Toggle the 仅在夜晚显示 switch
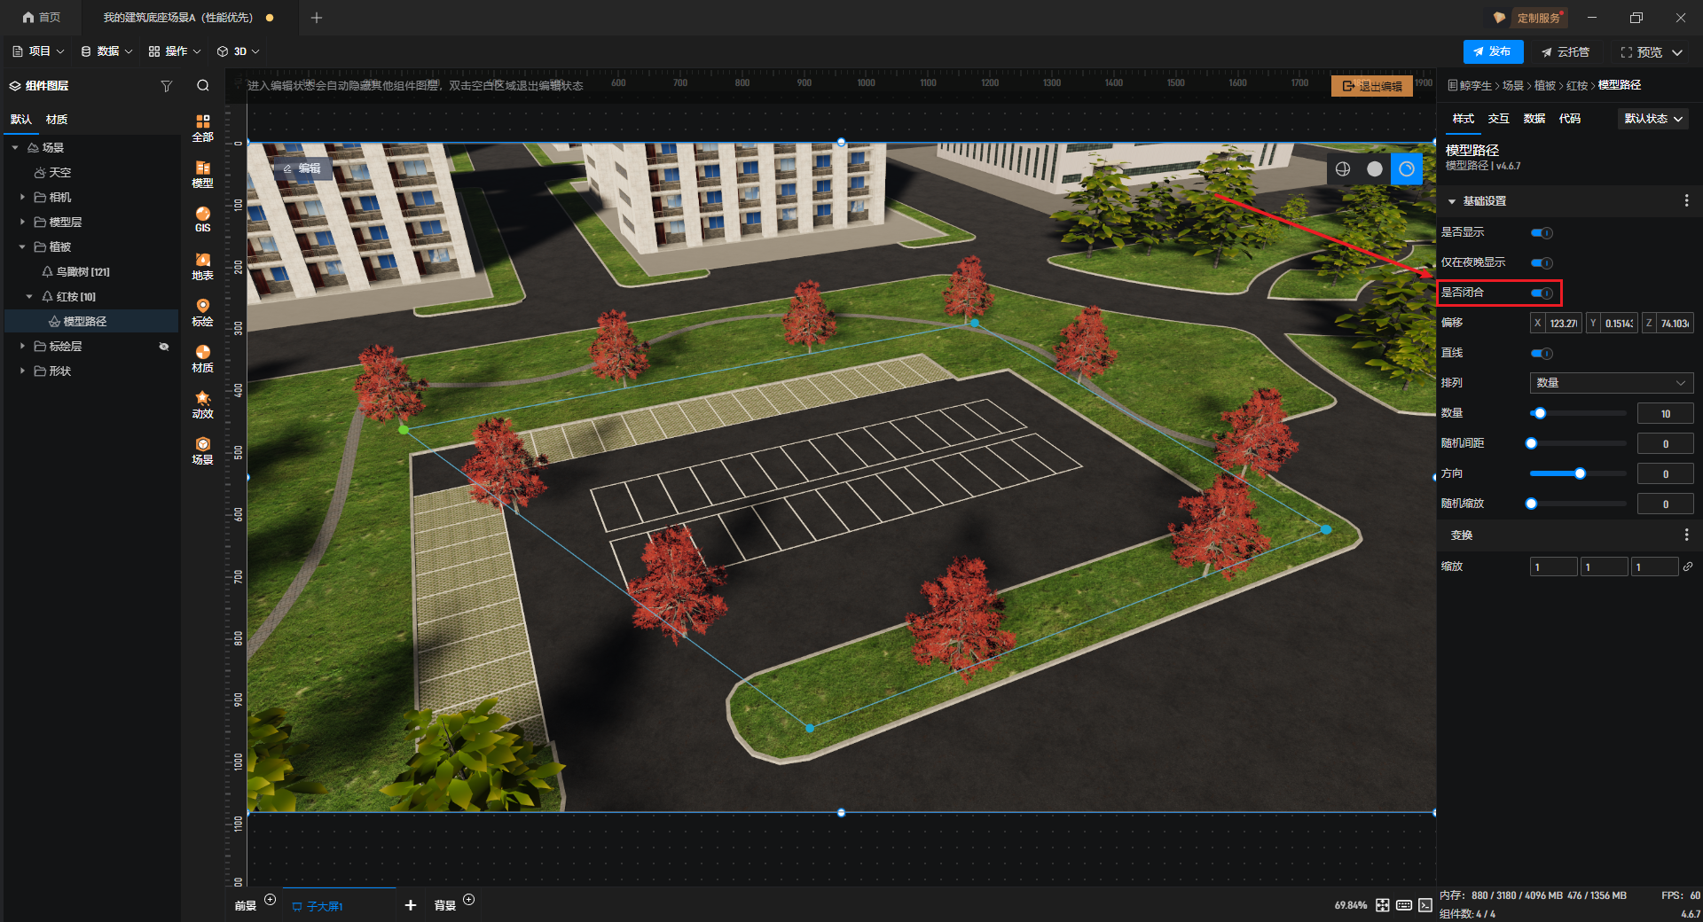 pos(1542,262)
